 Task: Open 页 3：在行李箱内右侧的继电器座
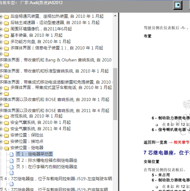click(47, 167)
